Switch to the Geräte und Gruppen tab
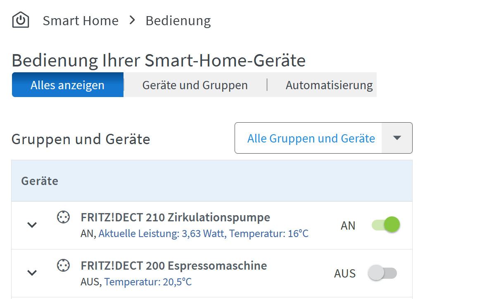 [x=195, y=85]
